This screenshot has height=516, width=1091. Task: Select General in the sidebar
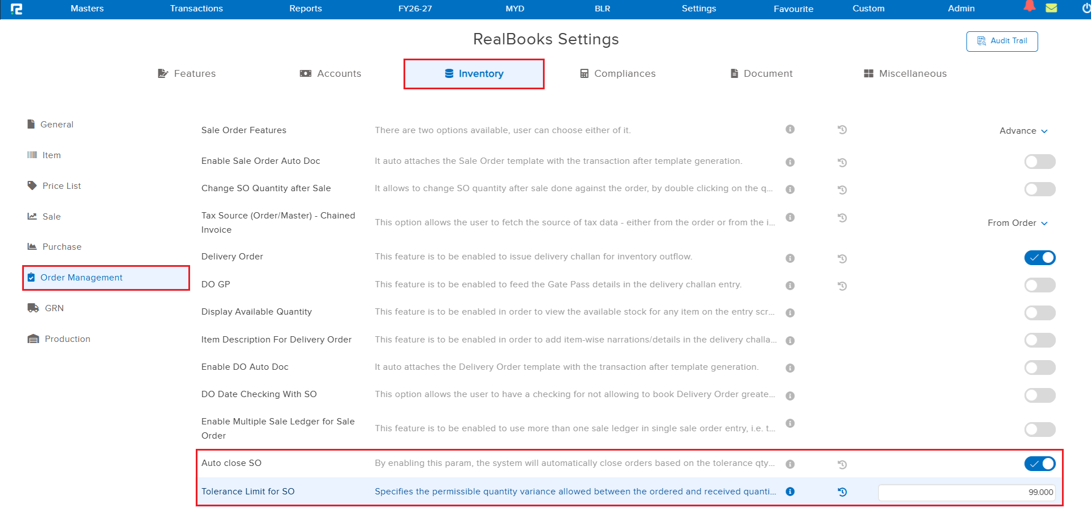pos(51,125)
